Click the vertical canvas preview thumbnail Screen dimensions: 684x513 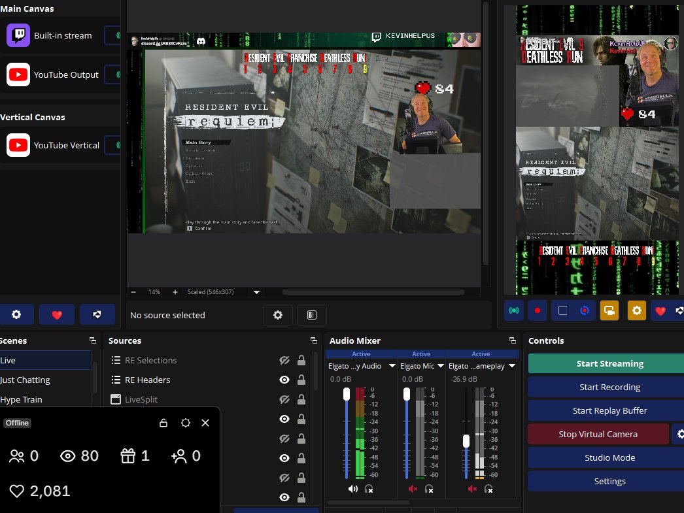[x=597, y=150]
